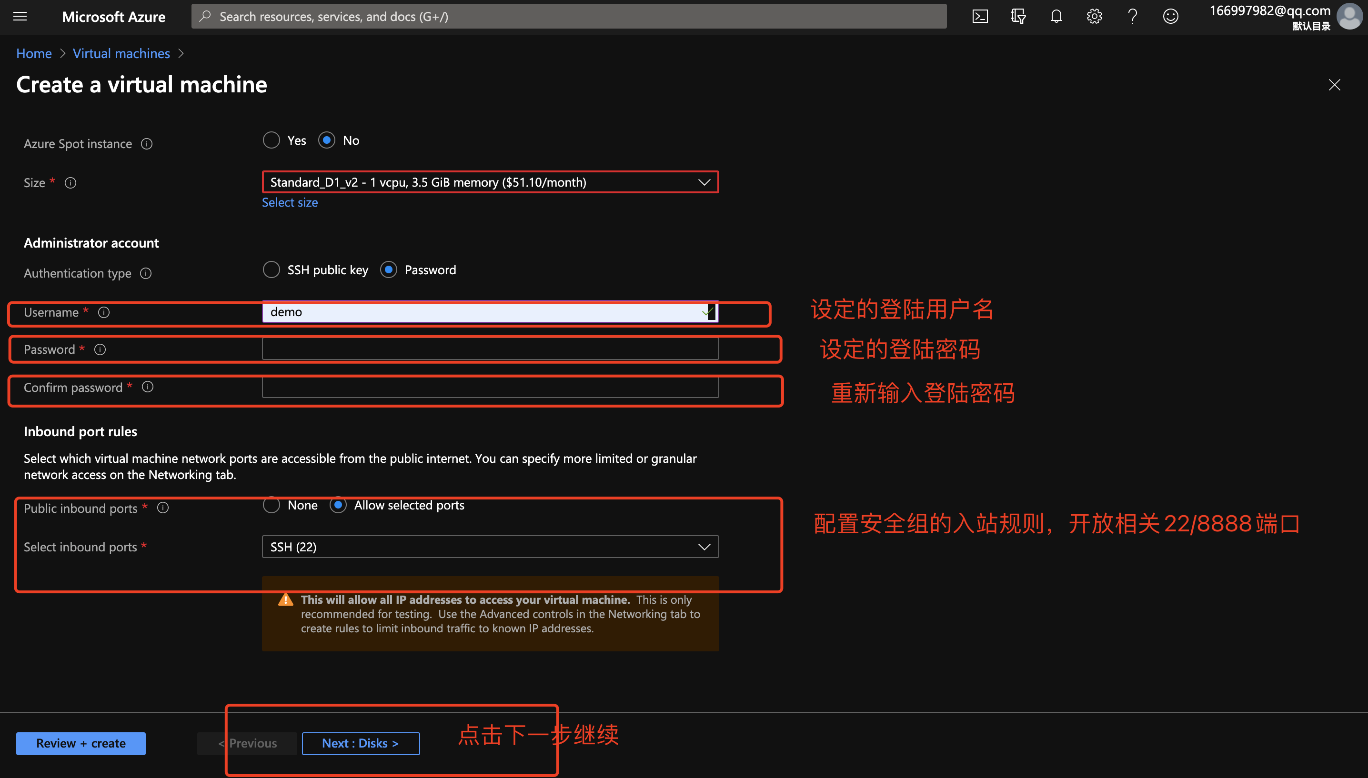
Task: Open Directory and subscription filter icon
Action: [x=1018, y=17]
